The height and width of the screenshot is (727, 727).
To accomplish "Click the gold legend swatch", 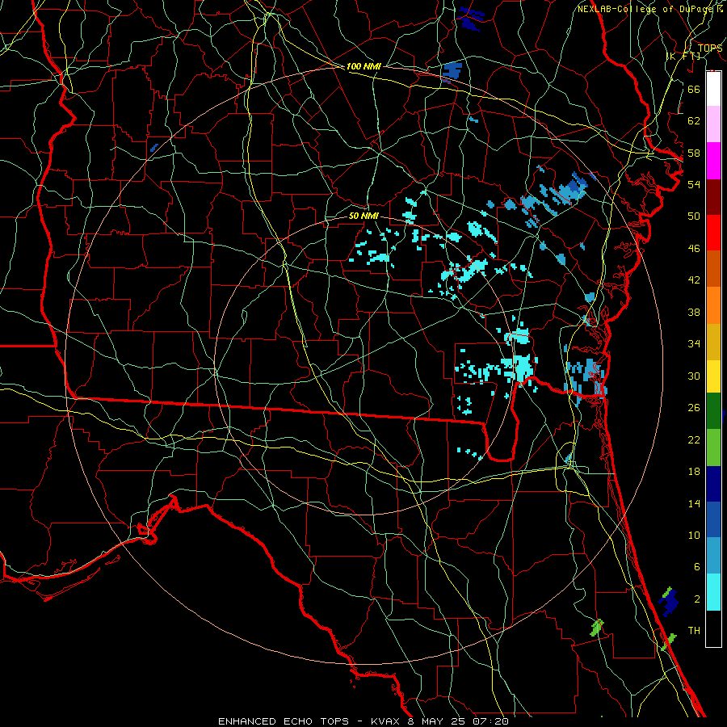I will 713,342.
